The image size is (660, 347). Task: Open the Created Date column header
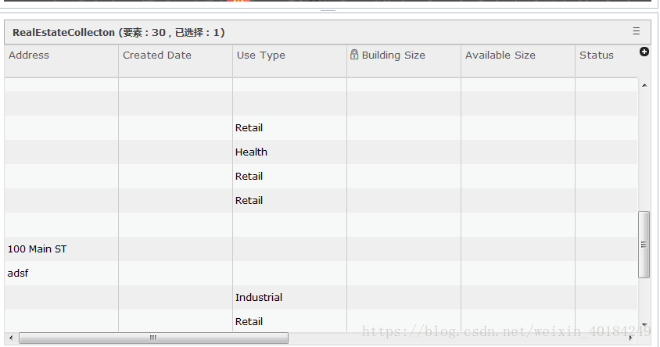(x=157, y=55)
